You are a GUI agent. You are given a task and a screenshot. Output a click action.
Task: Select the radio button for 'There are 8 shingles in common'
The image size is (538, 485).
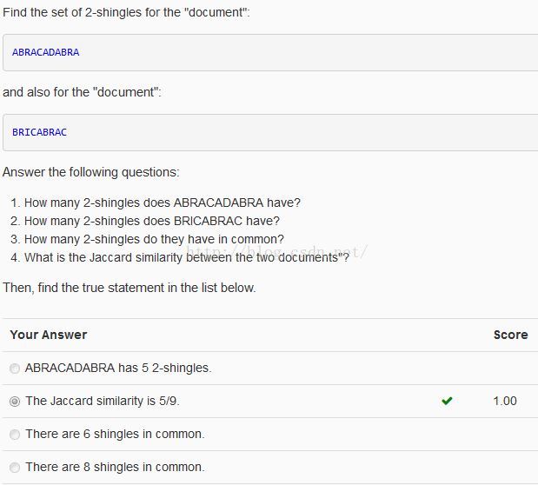tap(15, 467)
